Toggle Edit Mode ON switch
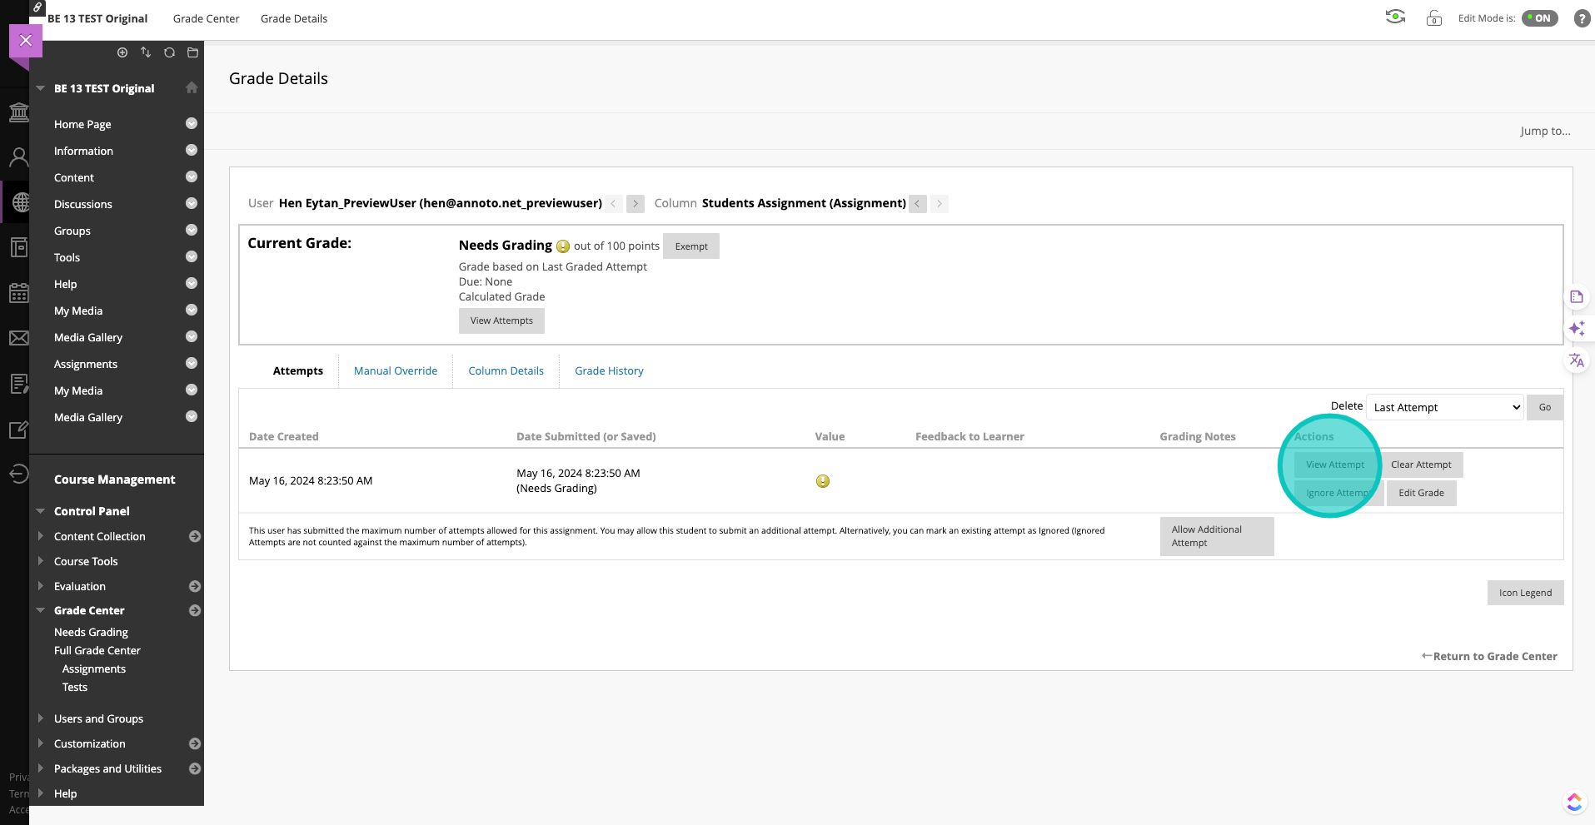The height and width of the screenshot is (825, 1595). click(x=1539, y=18)
